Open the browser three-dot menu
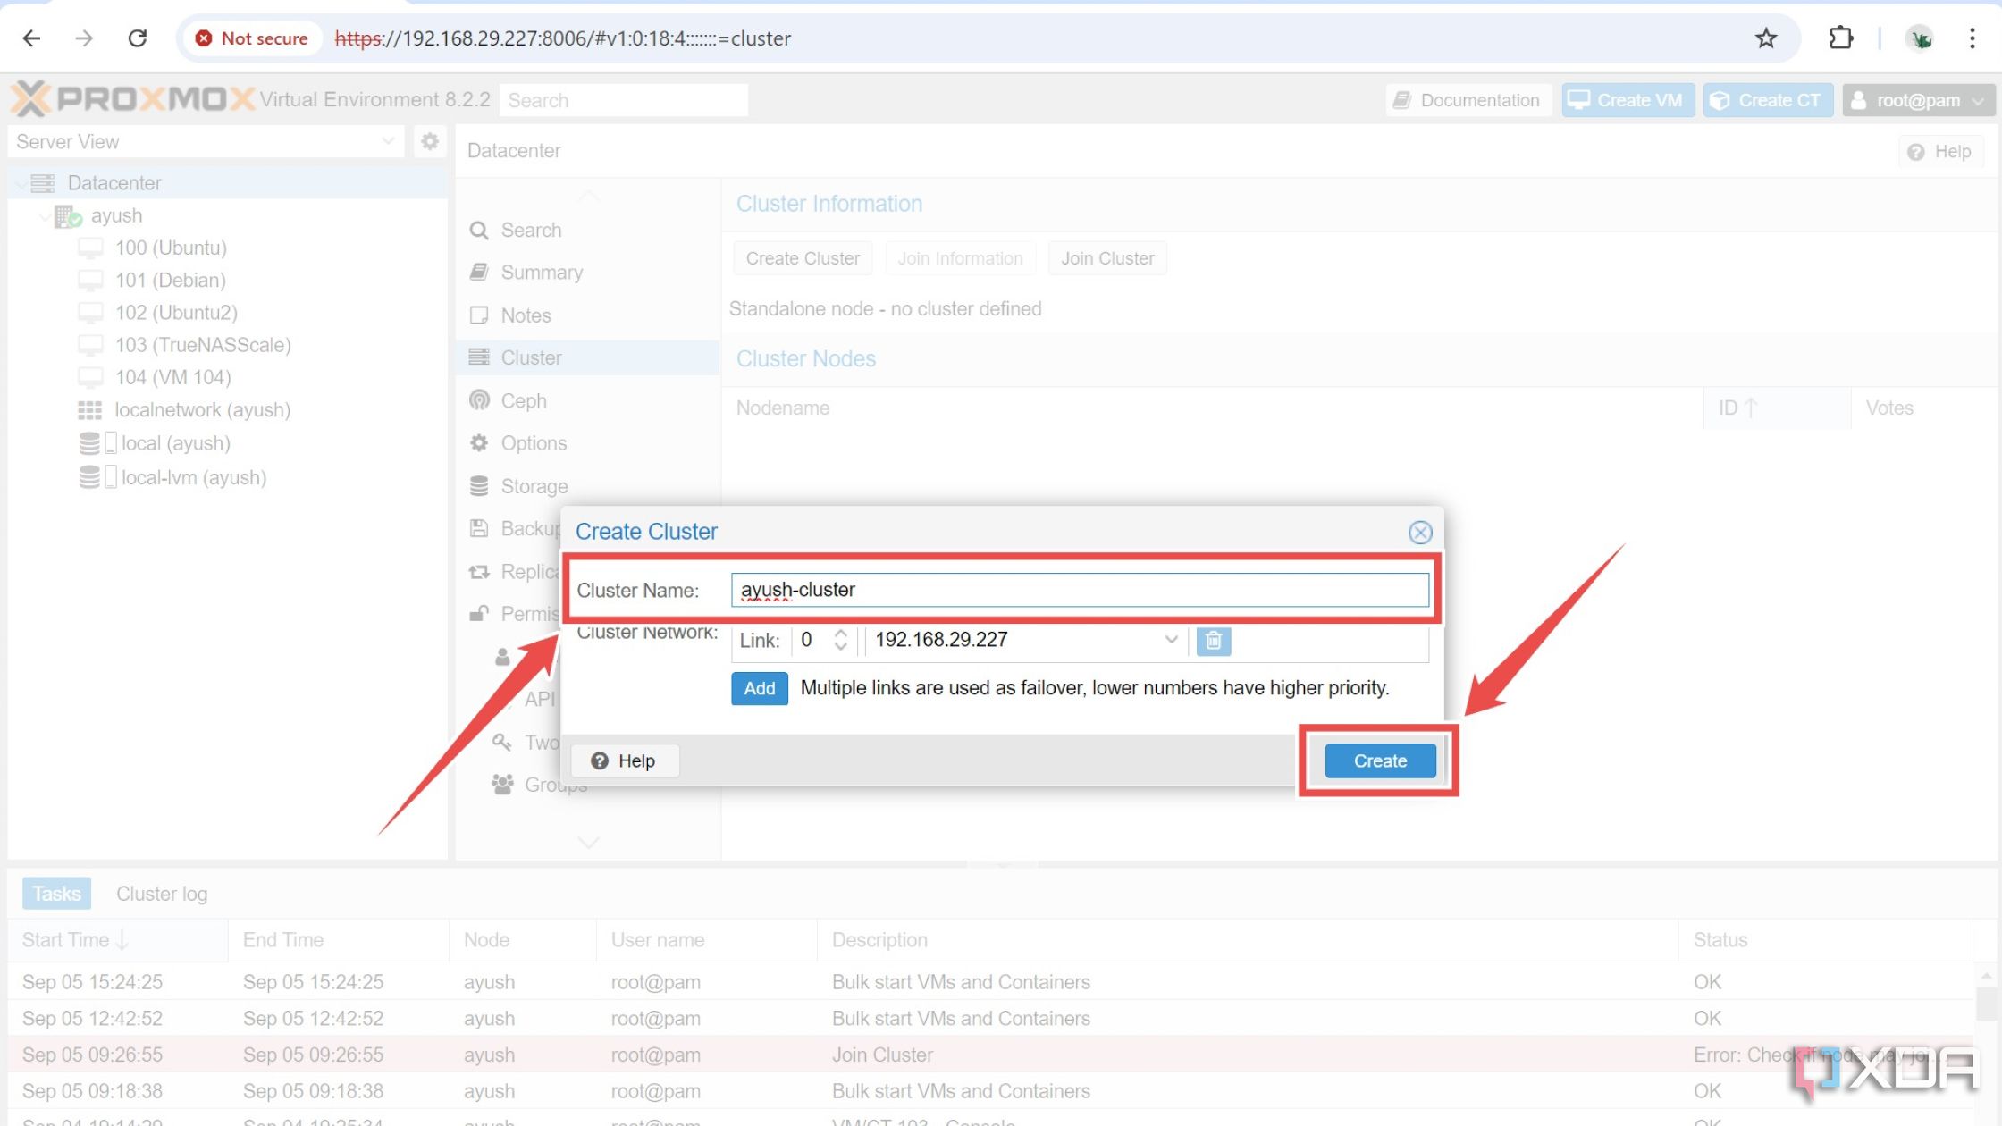The image size is (2002, 1126). 1973,38
